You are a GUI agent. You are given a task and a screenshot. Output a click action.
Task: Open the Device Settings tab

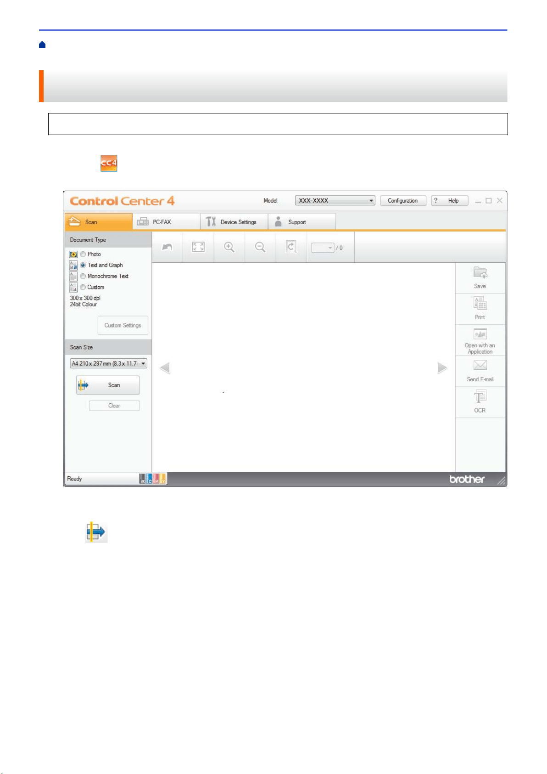point(234,222)
